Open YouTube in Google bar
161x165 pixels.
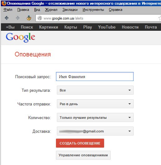click(x=107, y=27)
